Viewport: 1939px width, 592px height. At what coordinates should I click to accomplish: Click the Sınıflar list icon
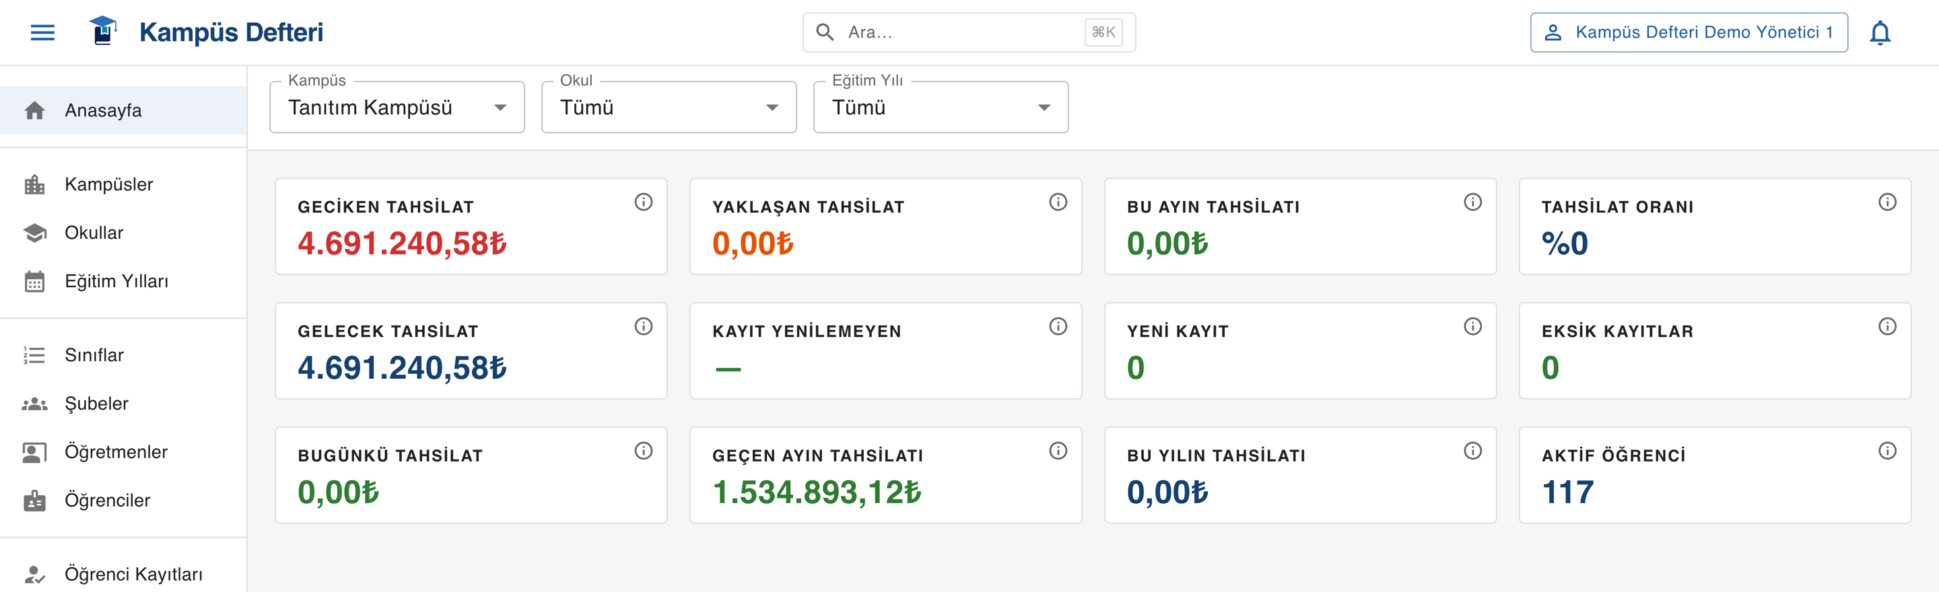34,355
